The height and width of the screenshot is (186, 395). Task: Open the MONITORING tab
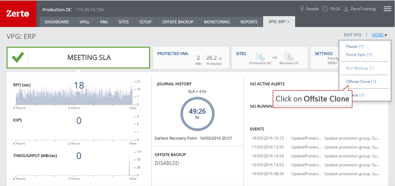[x=217, y=22]
